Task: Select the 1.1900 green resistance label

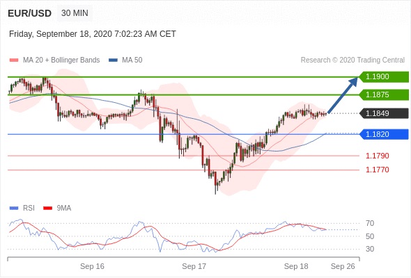Action: pyautogui.click(x=384, y=76)
